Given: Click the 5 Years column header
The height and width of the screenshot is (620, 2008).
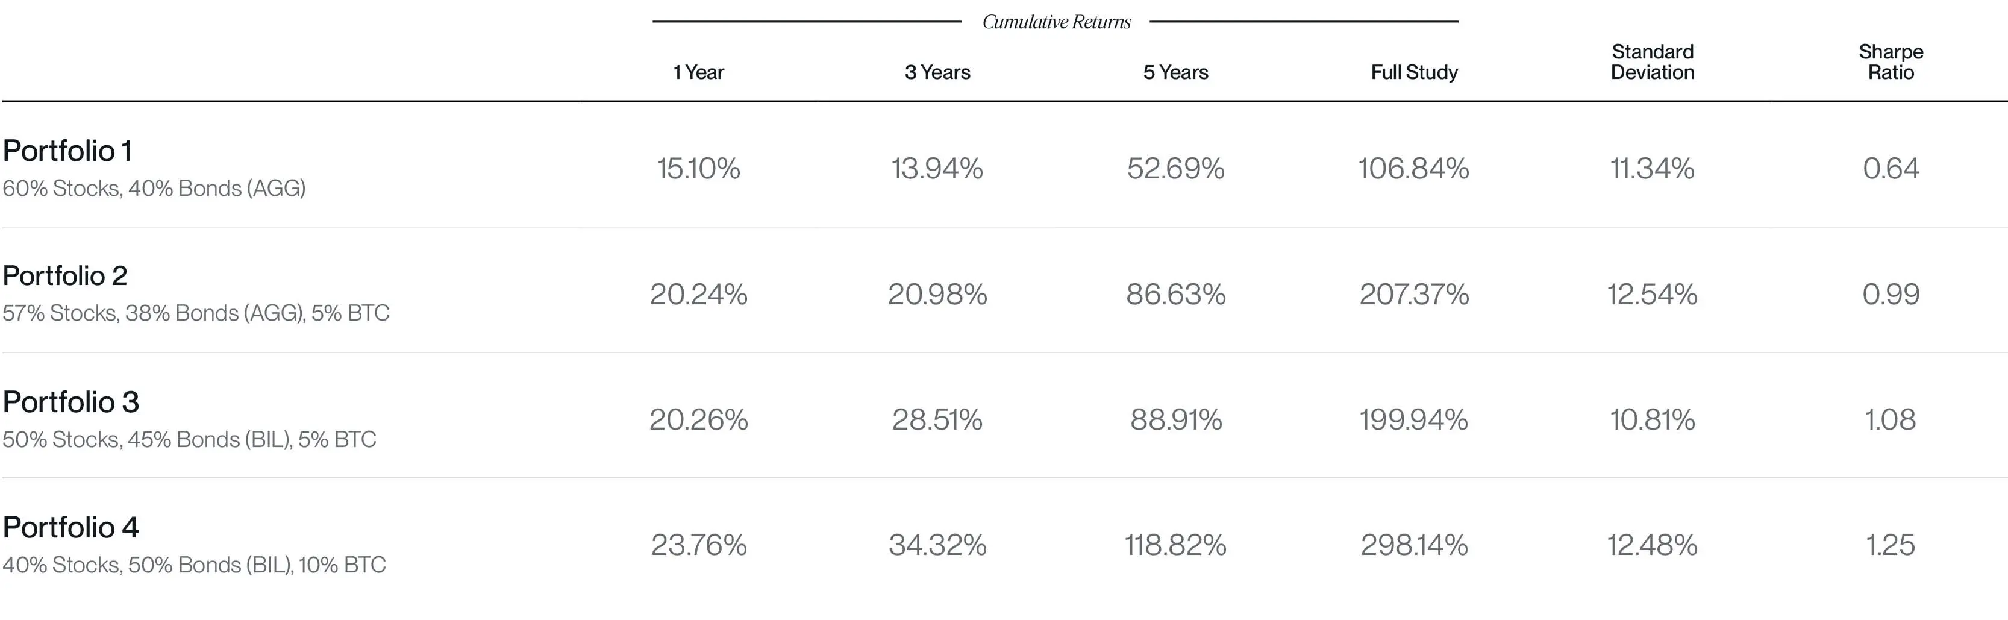Looking at the screenshot, I should (x=1175, y=72).
